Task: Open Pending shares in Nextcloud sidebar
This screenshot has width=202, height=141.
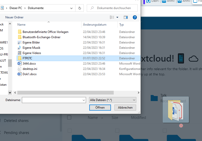Action: tap(17, 133)
